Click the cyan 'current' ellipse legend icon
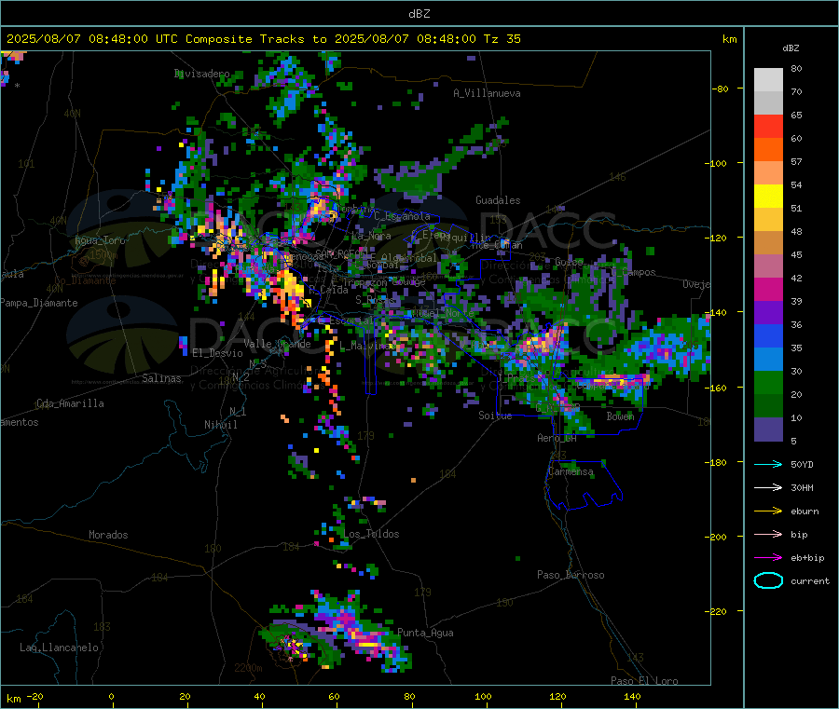Image resolution: width=839 pixels, height=709 pixels. click(x=768, y=580)
